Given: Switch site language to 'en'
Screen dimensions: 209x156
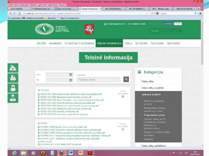Looking at the screenshot, I should pos(156,24).
